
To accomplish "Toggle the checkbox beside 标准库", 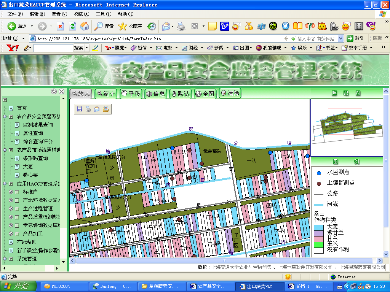I will [17, 192].
